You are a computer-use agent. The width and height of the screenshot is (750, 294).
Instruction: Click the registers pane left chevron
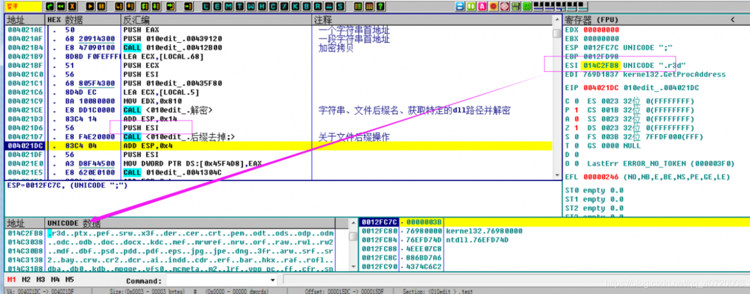click(x=731, y=19)
